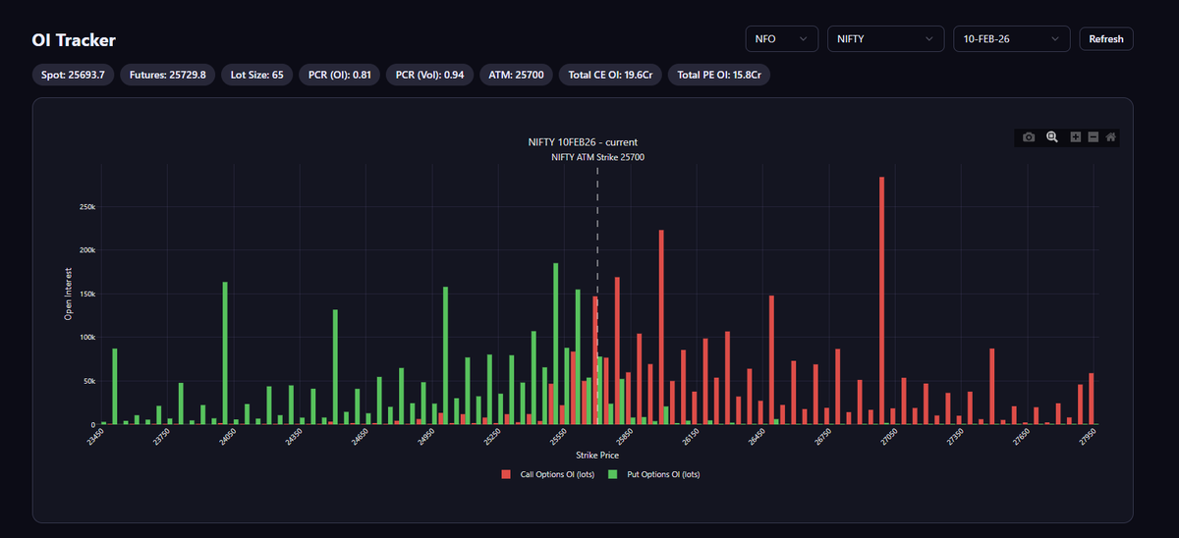1179x538 pixels.
Task: Click the Strike Price axis title
Action: (x=598, y=456)
